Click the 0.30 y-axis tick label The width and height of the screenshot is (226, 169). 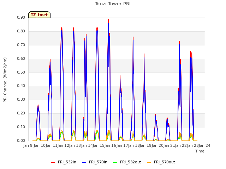coord(21,99)
